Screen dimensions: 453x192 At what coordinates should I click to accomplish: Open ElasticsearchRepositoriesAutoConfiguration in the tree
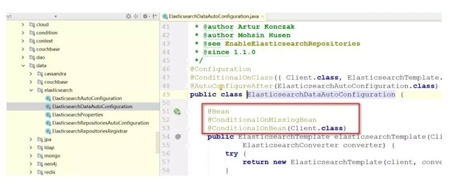tap(100, 123)
